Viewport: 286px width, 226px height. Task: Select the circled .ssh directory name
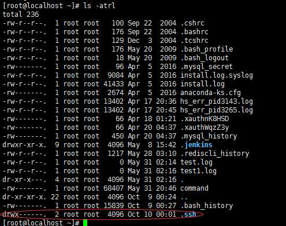(188, 214)
